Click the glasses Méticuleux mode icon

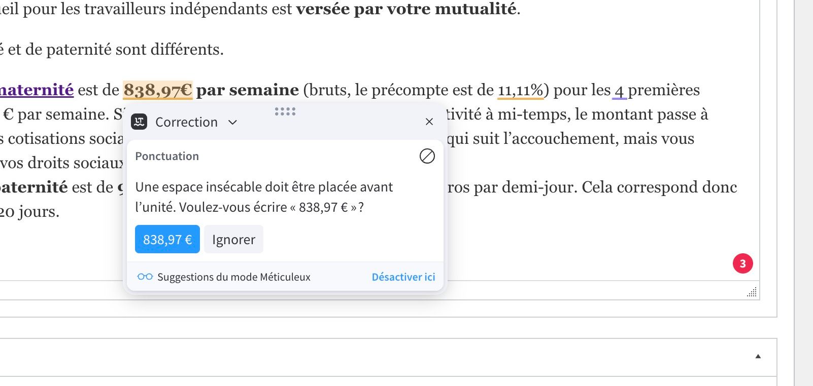tap(145, 277)
